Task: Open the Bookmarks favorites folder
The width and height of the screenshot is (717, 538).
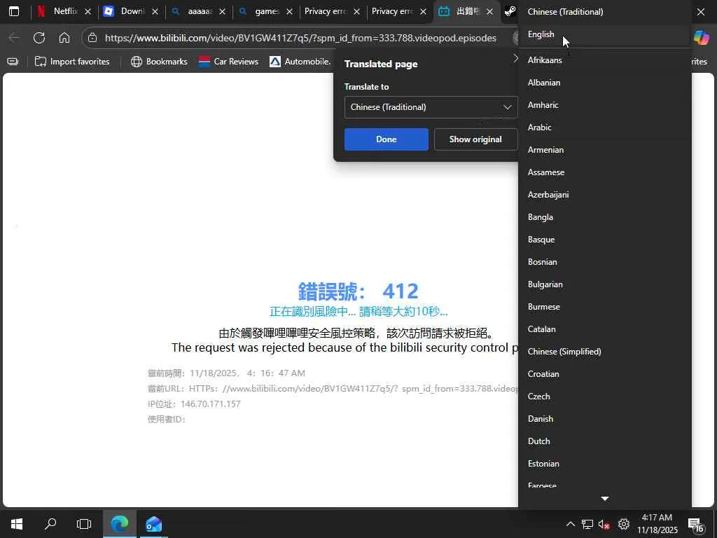Action: click(159, 62)
